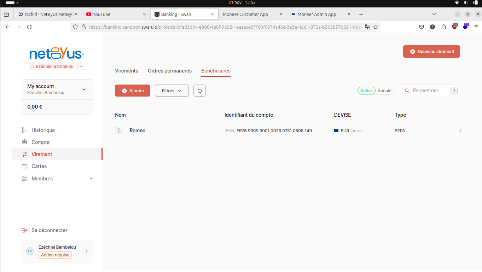Viewport: 482px width, 272px height.
Task: Bookmark this page with the star icon
Action: pyautogui.click(x=376, y=27)
